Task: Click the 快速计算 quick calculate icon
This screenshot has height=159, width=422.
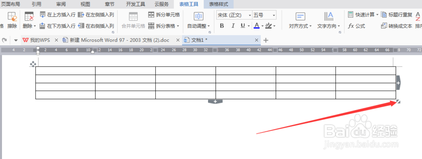Action: tap(351, 15)
